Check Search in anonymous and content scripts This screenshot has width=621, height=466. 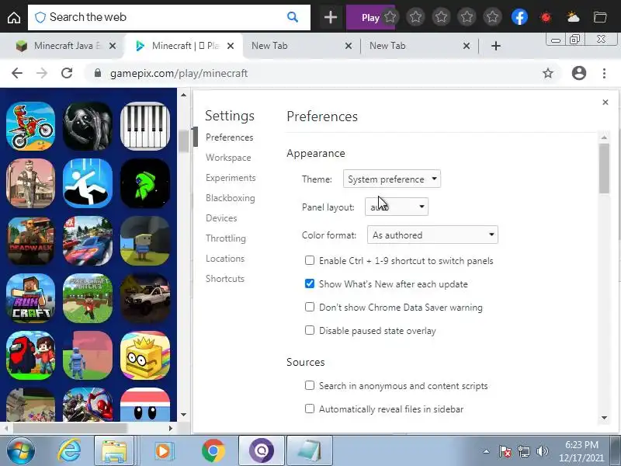coord(310,385)
